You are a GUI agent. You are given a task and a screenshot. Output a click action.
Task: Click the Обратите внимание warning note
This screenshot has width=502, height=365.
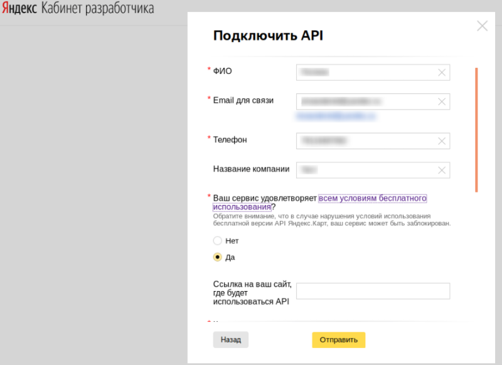332,220
